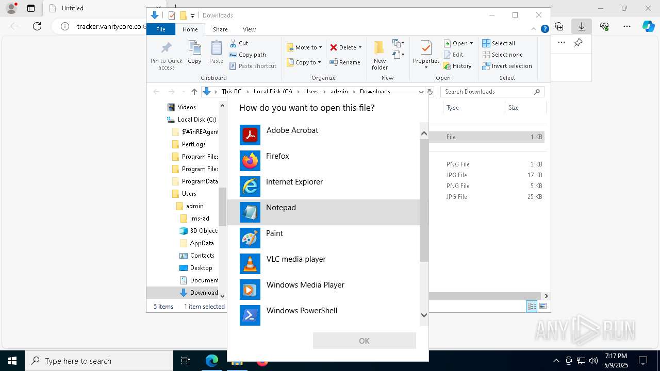The width and height of the screenshot is (660, 371).
Task: Click Invert selection in ribbon
Action: click(x=507, y=66)
